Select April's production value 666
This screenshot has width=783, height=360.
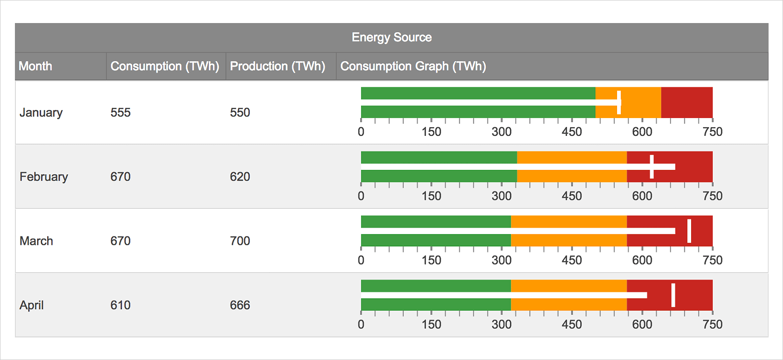click(x=240, y=305)
